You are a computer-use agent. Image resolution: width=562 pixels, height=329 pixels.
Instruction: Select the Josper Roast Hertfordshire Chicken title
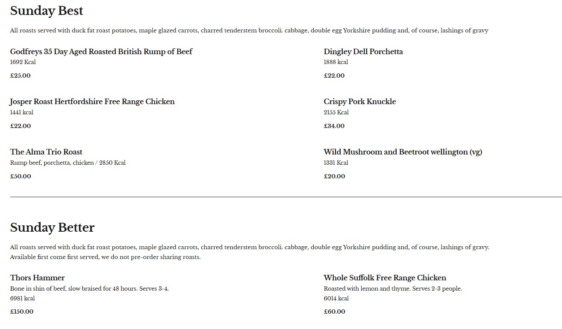pos(92,102)
